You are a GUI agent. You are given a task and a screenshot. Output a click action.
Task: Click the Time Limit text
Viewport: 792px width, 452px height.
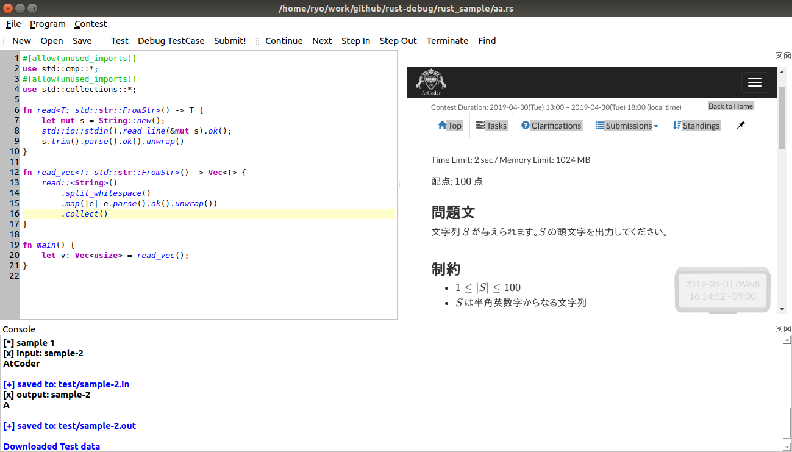click(x=510, y=160)
